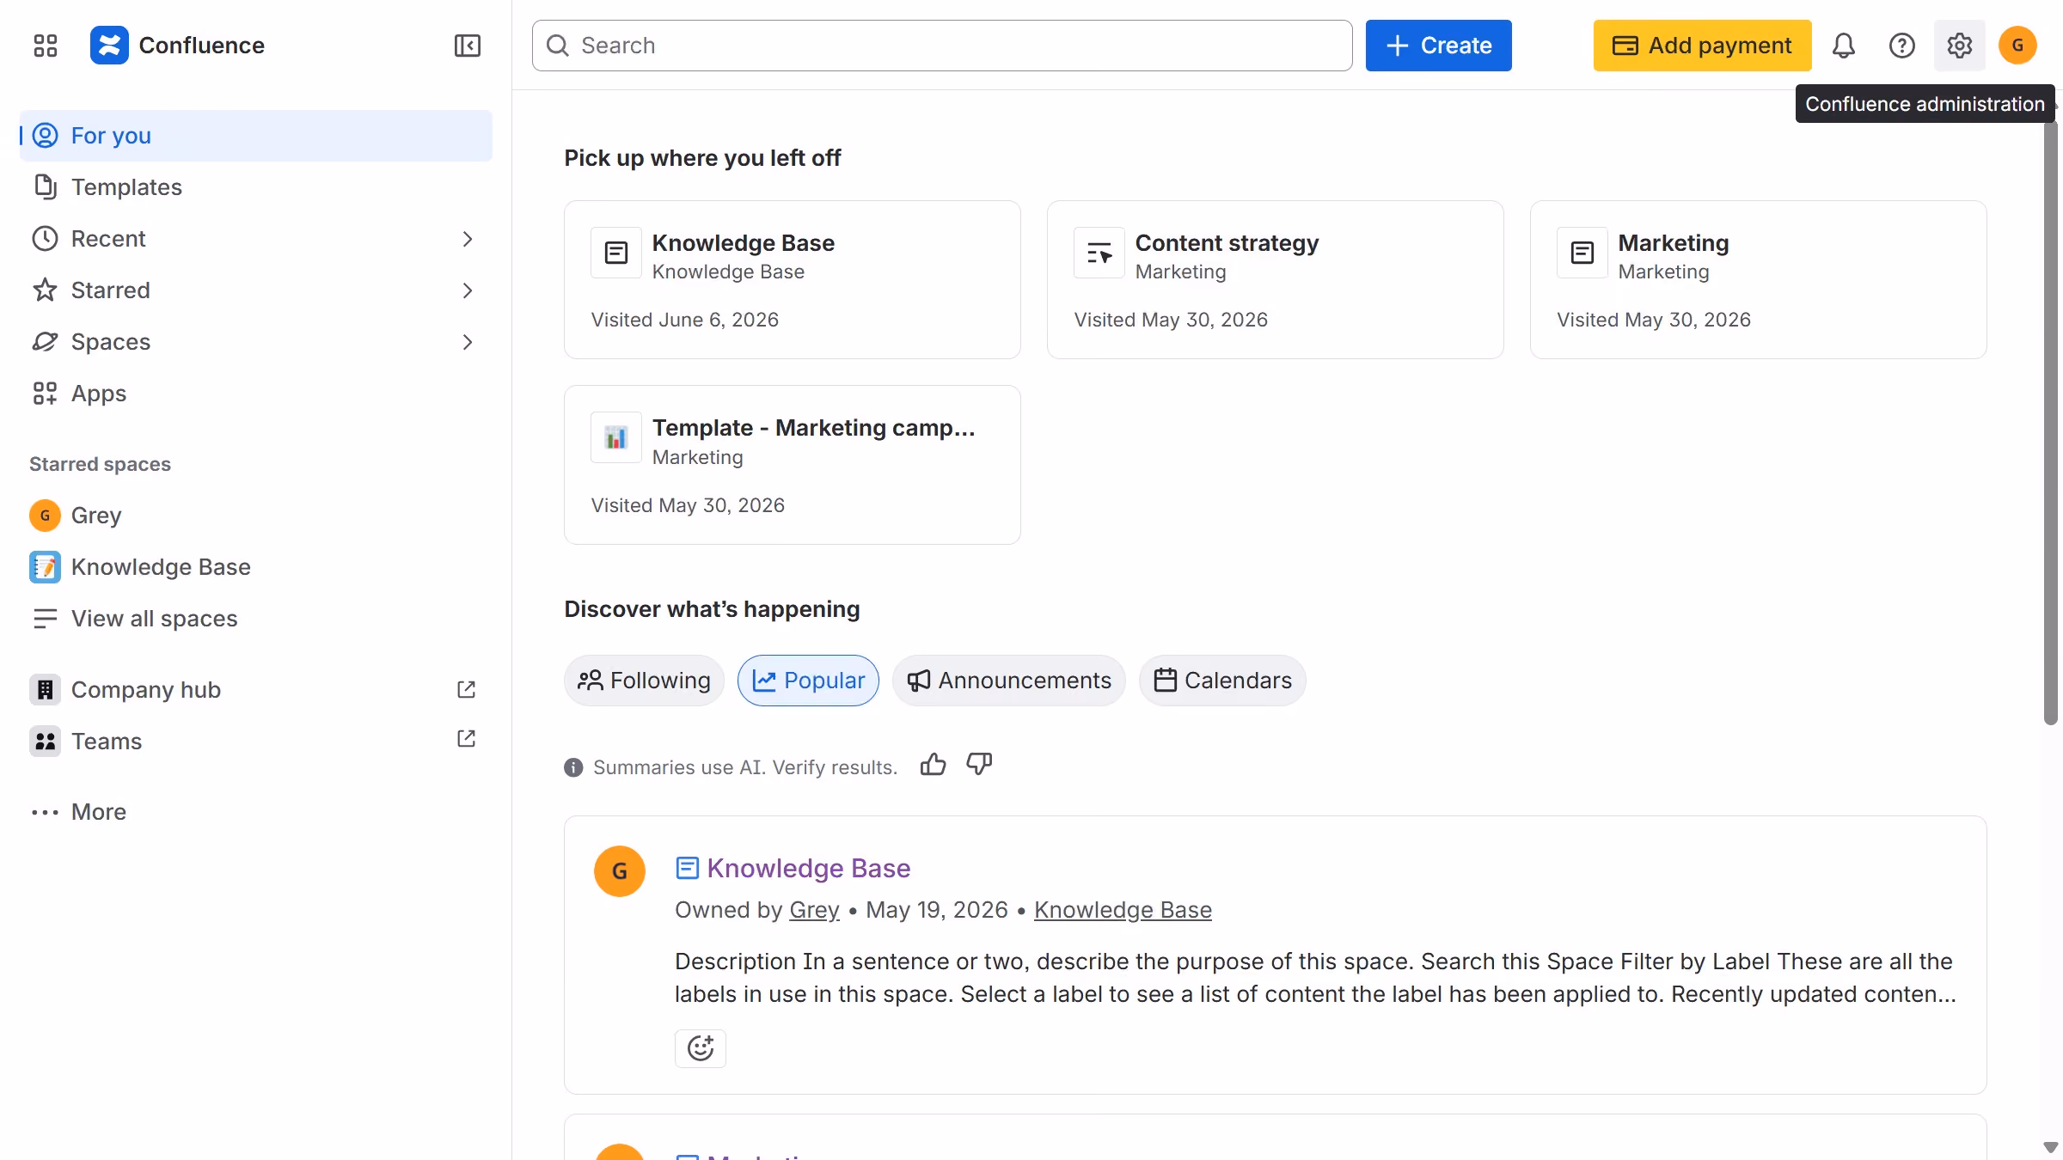The height and width of the screenshot is (1160, 2063).
Task: Open the app switcher grid icon
Action: click(x=45, y=46)
